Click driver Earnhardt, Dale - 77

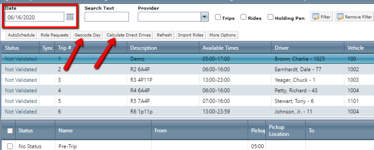(x=298, y=69)
